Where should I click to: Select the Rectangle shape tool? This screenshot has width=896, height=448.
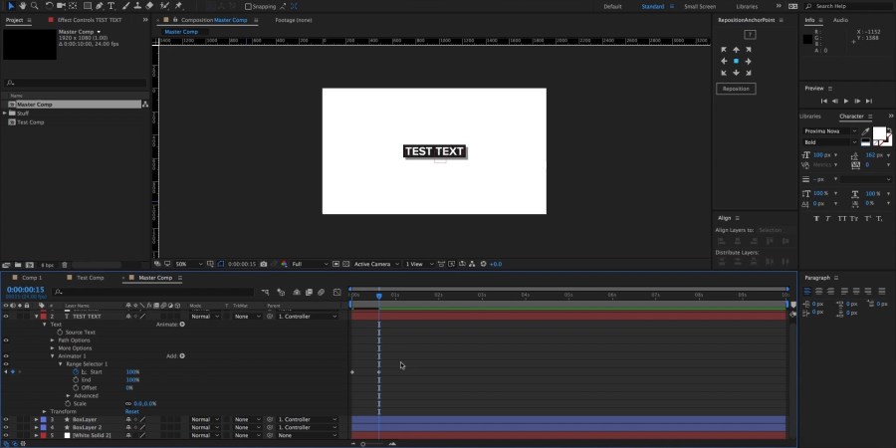pos(88,6)
